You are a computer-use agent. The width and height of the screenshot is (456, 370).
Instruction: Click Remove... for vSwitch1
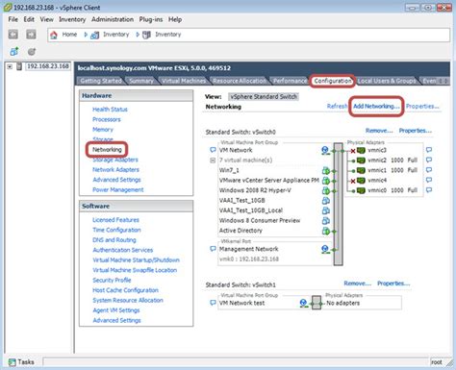358,284
